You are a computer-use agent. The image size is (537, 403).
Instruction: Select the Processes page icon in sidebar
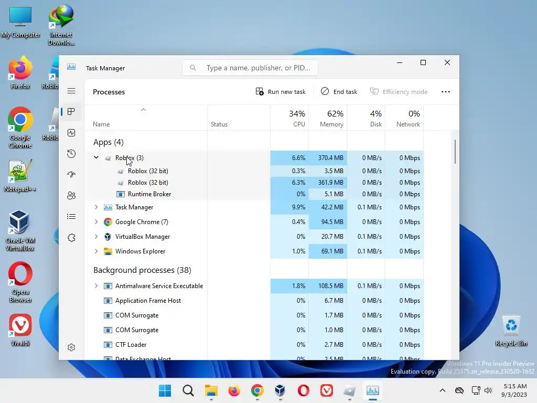tap(71, 112)
